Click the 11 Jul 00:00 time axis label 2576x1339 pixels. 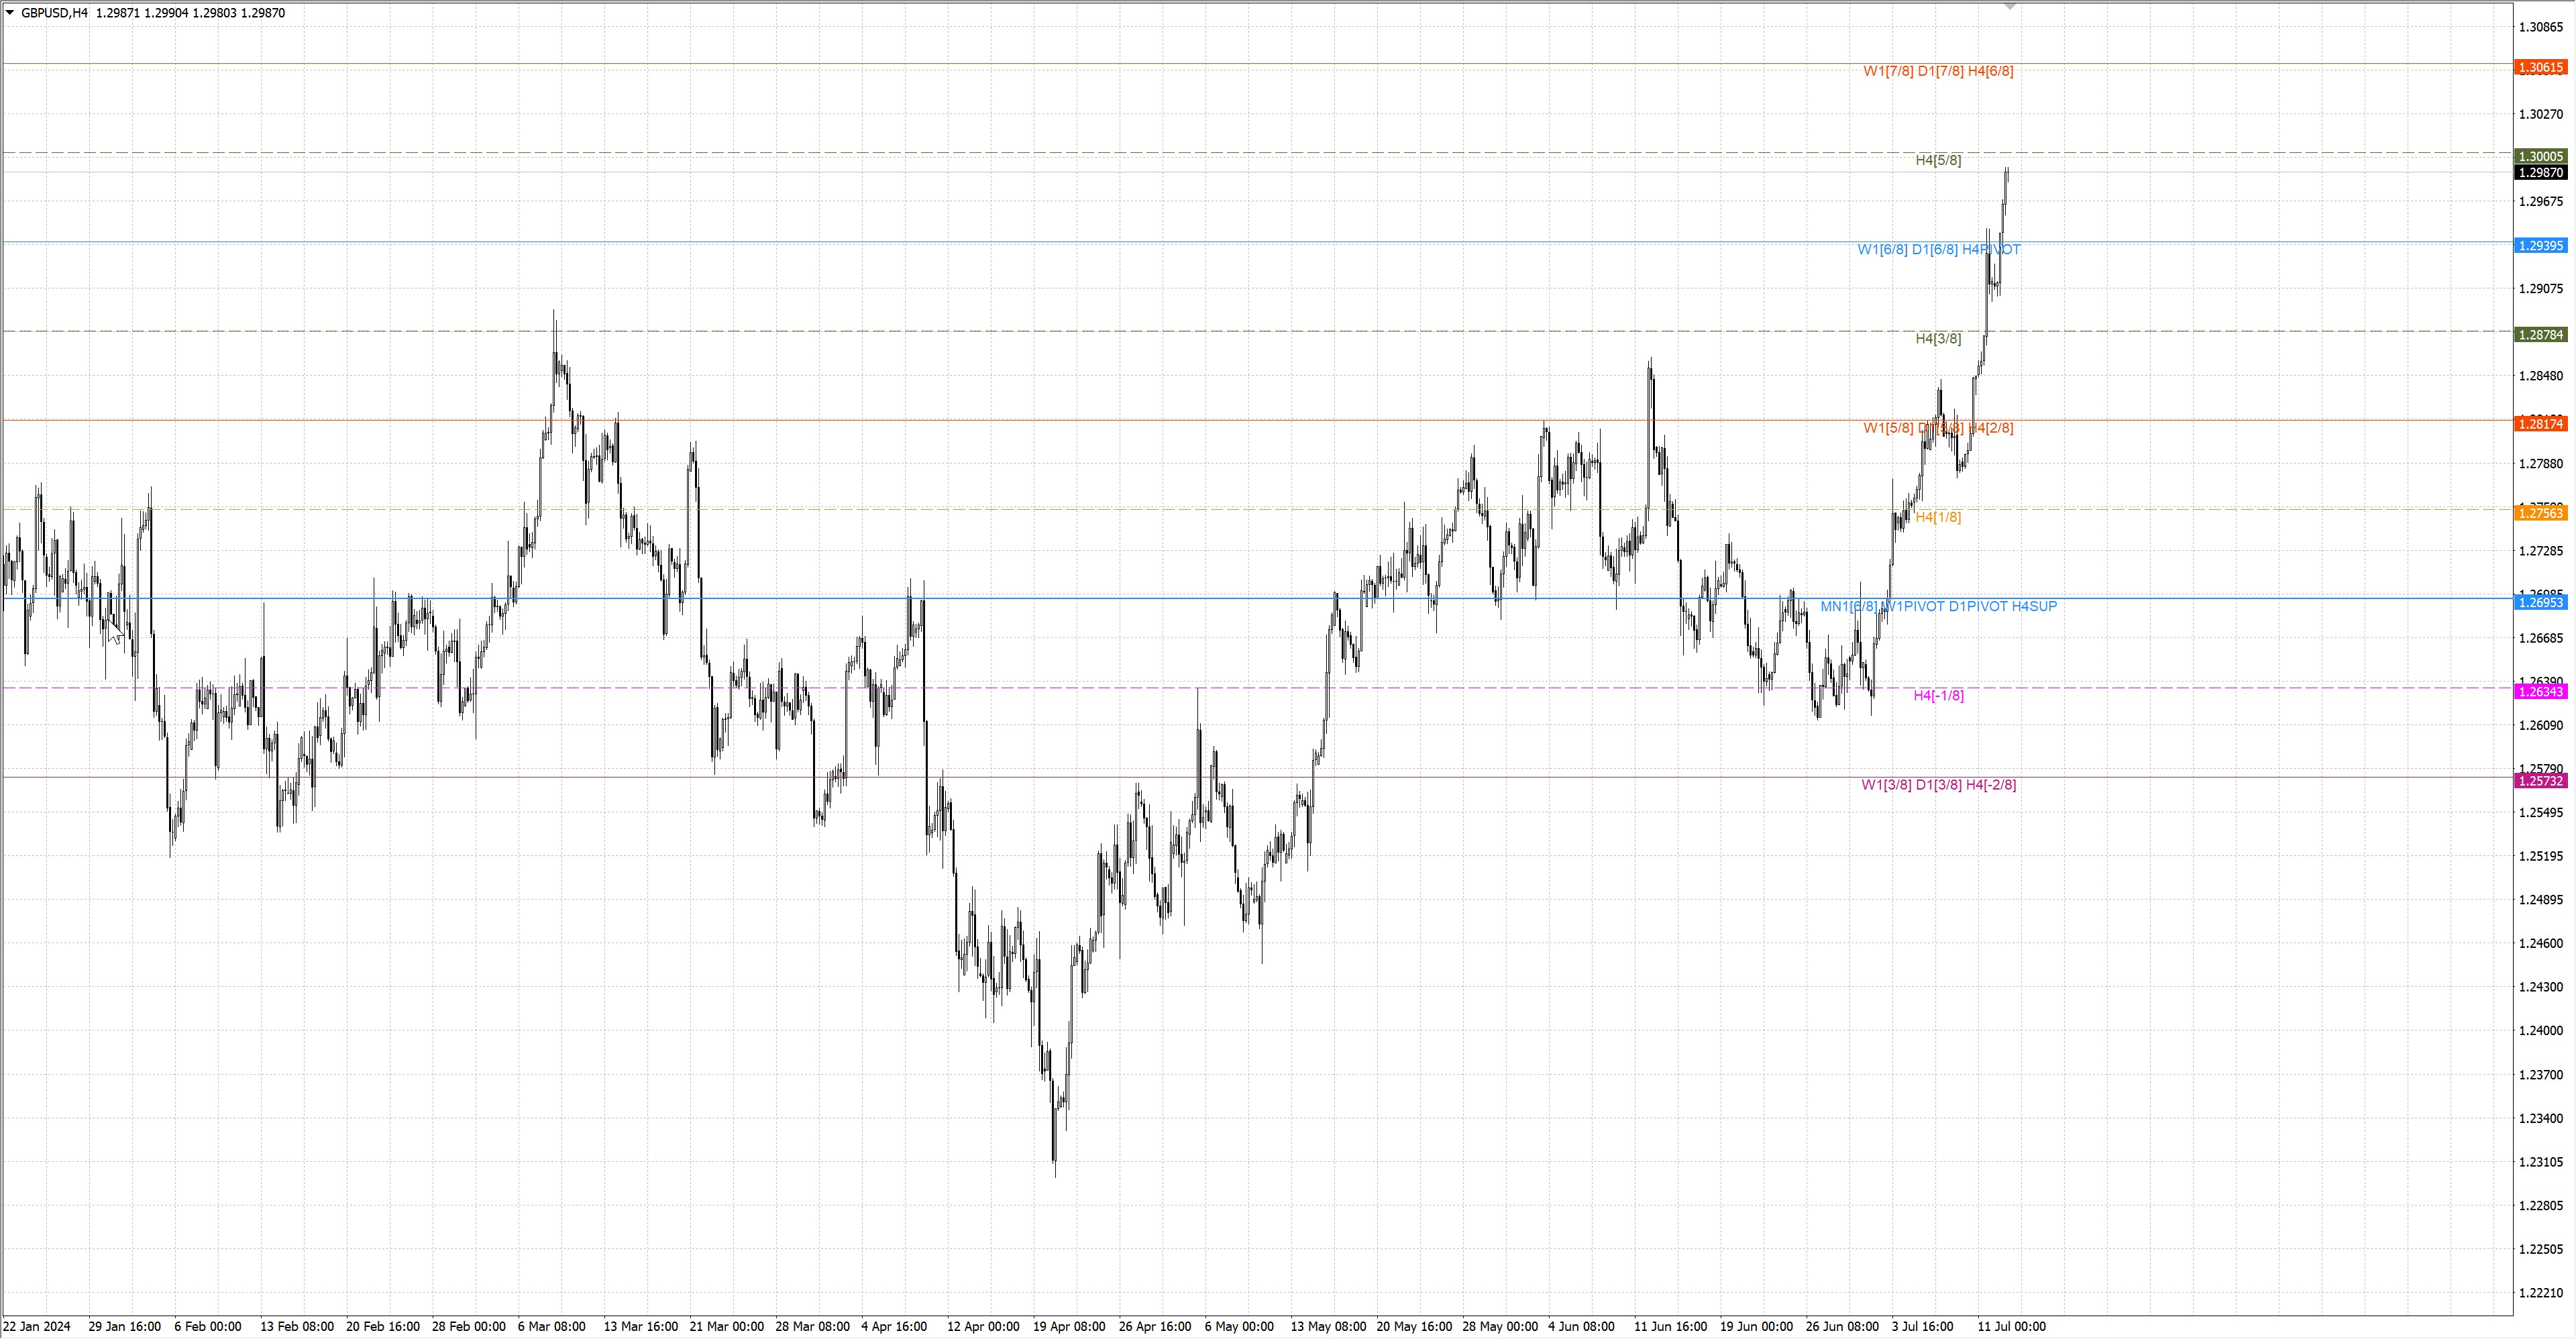click(x=2011, y=1327)
